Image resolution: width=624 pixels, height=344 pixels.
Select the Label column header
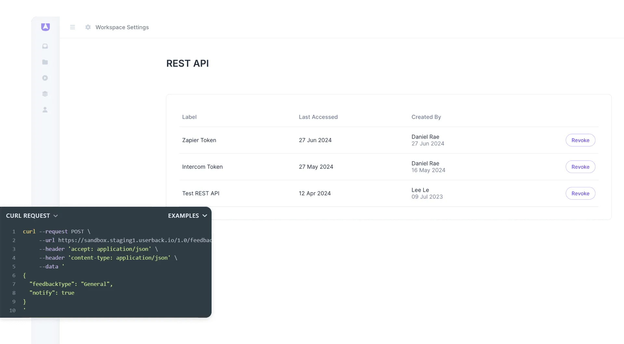(189, 117)
